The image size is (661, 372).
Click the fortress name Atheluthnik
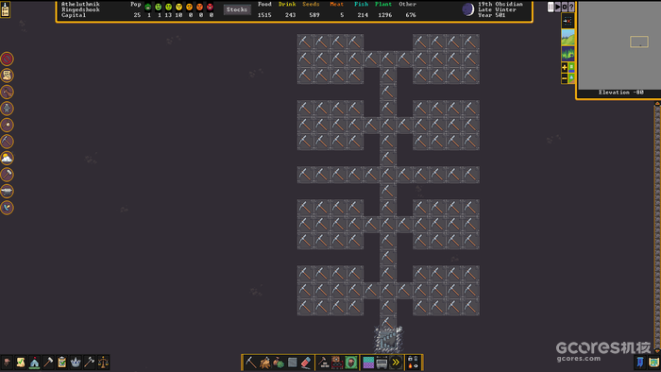80,4
